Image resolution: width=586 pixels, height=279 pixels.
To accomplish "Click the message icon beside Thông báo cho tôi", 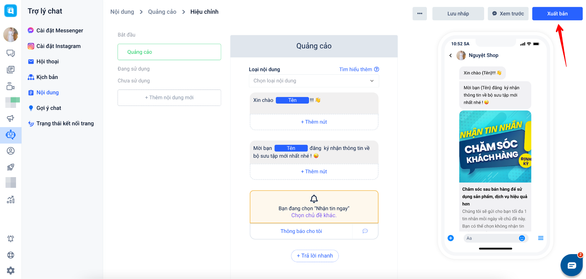I will (365, 231).
